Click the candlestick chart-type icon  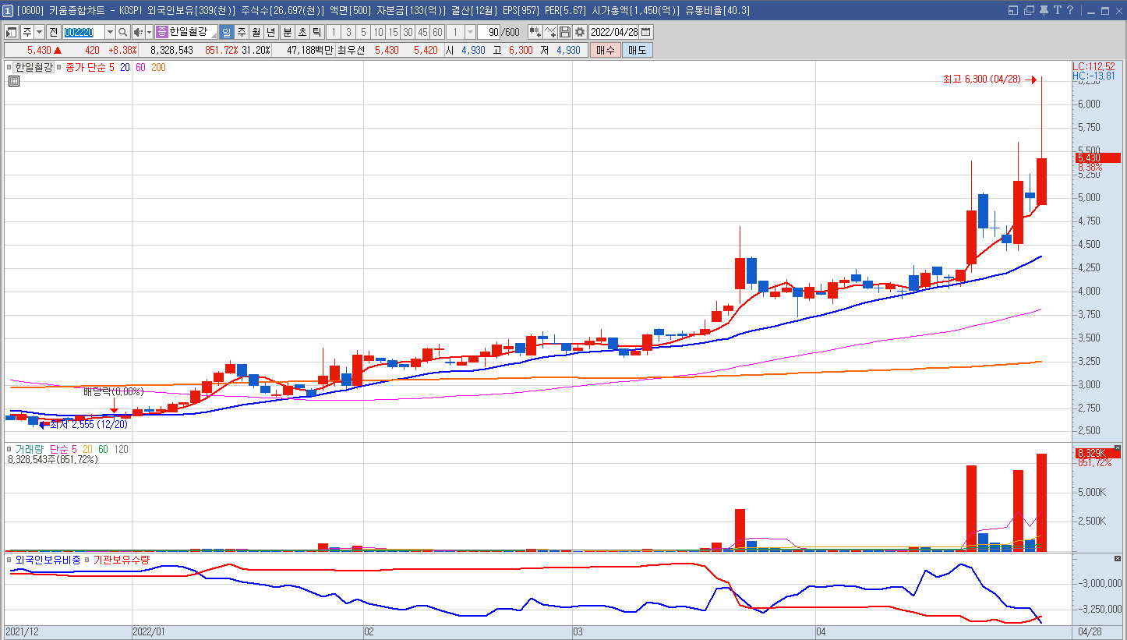coord(535,32)
